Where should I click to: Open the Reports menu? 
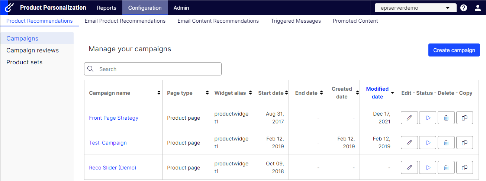pos(106,8)
